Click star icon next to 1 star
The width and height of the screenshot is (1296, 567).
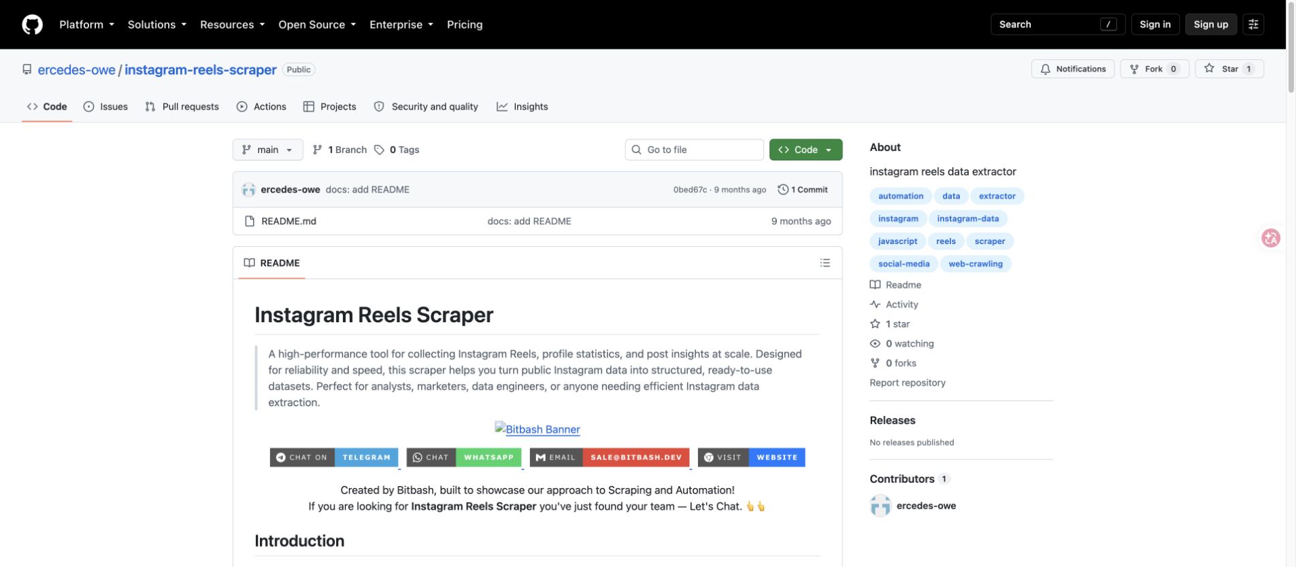875,324
